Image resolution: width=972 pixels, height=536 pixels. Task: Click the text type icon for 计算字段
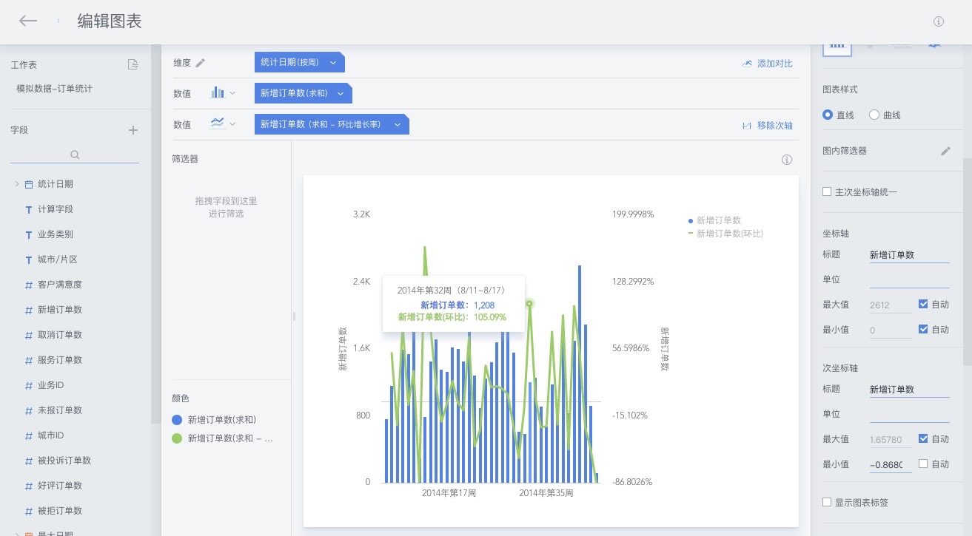click(29, 209)
